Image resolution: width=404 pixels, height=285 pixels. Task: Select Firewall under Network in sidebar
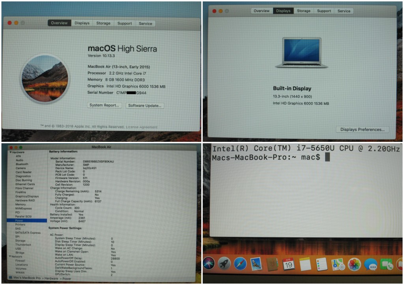coord(20,261)
